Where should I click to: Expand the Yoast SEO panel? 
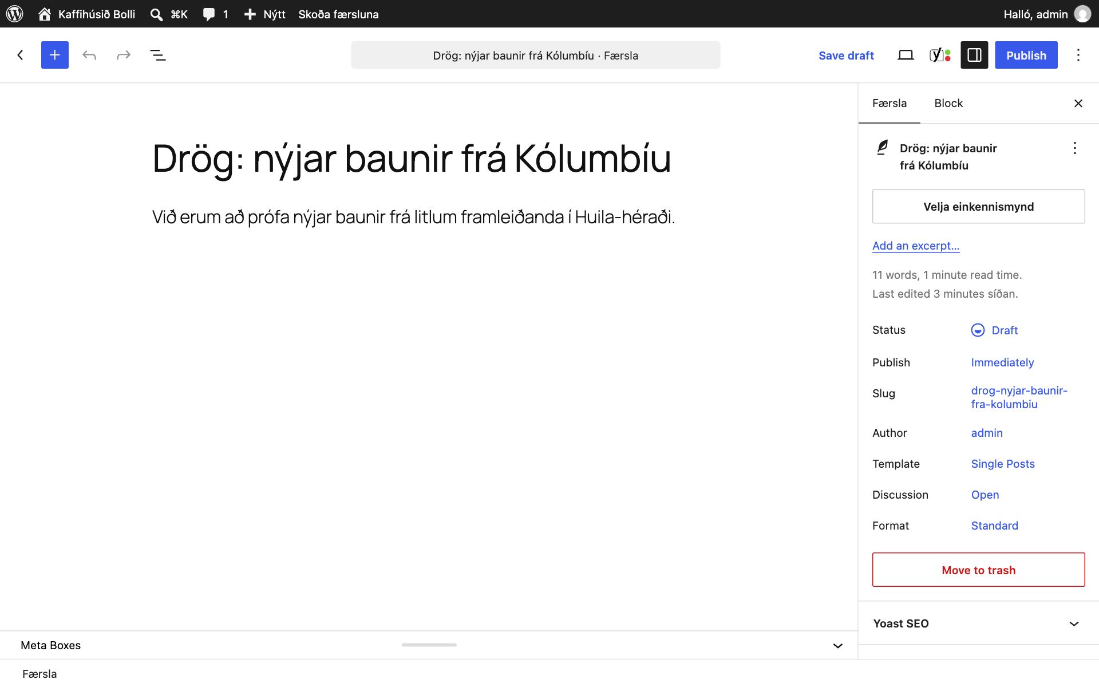click(x=978, y=623)
